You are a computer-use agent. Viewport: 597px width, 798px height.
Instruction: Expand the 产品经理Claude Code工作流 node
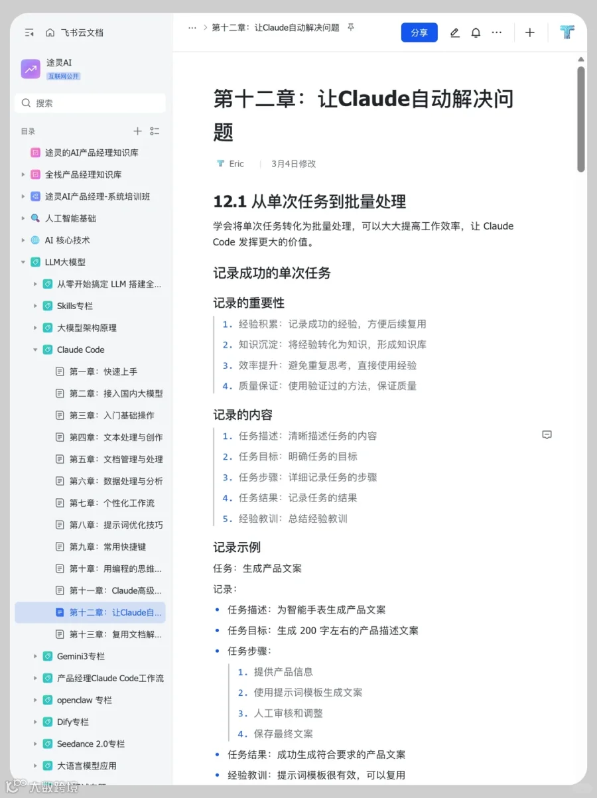tap(35, 678)
